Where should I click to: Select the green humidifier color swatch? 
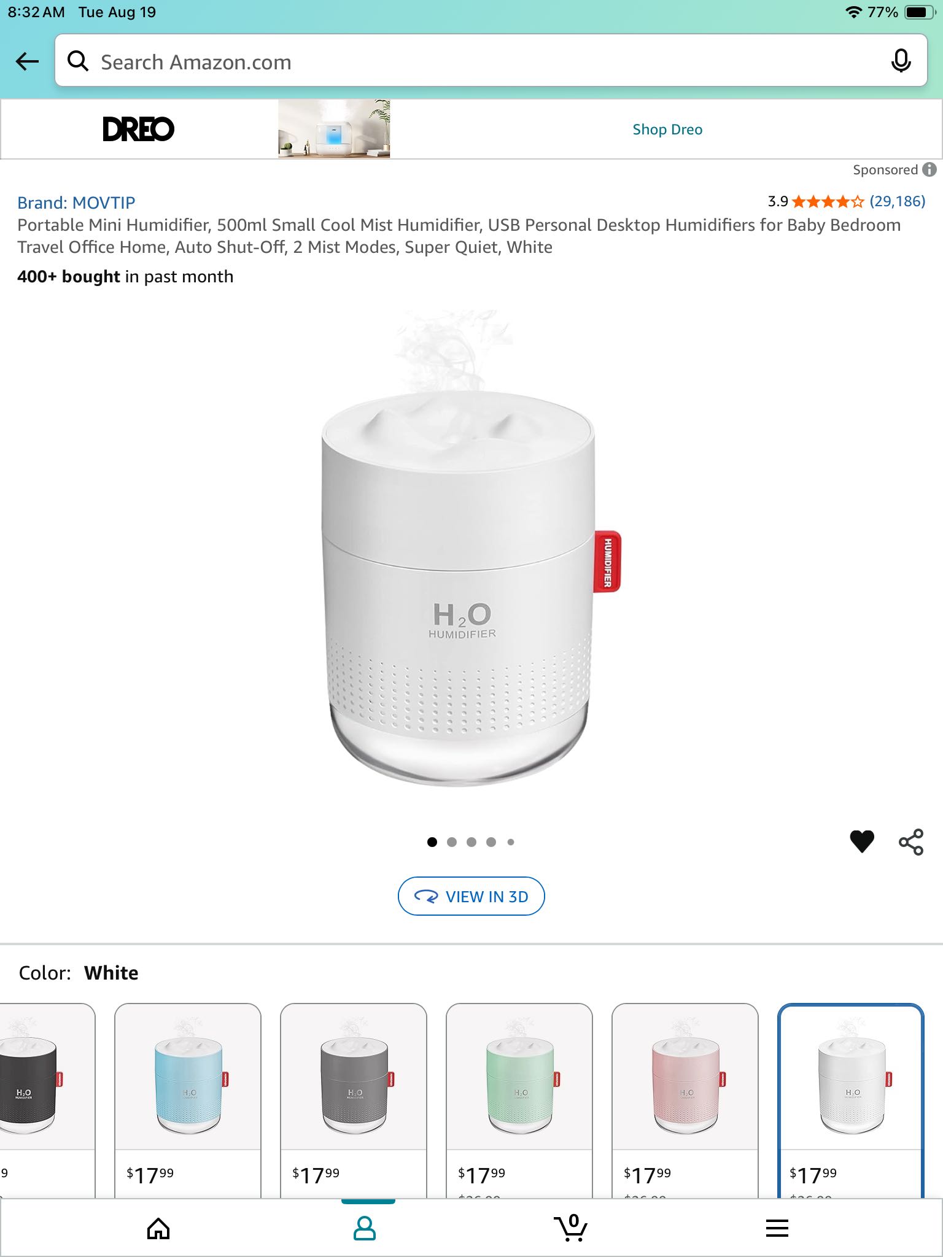point(519,1100)
